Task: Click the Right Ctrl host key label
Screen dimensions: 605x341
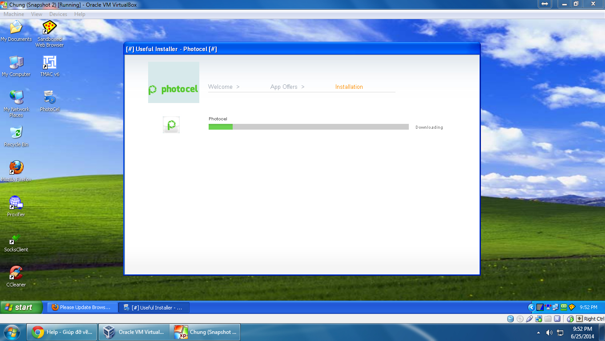Action: point(594,319)
